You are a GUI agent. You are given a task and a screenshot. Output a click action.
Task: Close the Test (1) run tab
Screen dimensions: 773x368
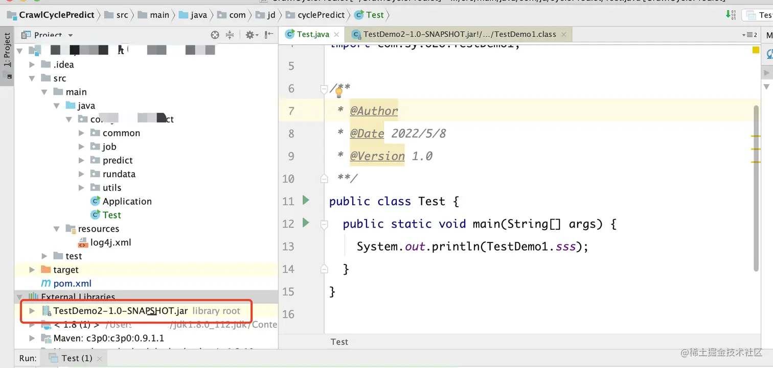(100, 358)
